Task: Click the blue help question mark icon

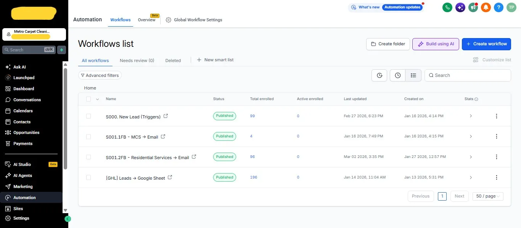Action: pyautogui.click(x=498, y=7)
